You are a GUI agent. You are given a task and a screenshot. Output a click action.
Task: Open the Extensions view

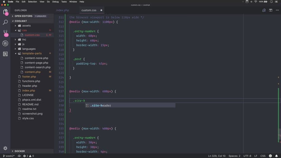point(5,54)
